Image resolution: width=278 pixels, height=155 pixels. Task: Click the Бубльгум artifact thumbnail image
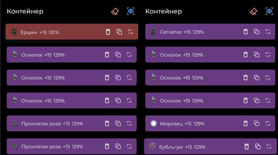pyautogui.click(x=152, y=146)
